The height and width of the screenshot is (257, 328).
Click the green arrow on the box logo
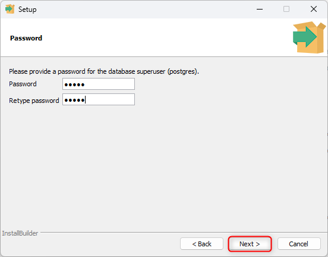pos(305,37)
